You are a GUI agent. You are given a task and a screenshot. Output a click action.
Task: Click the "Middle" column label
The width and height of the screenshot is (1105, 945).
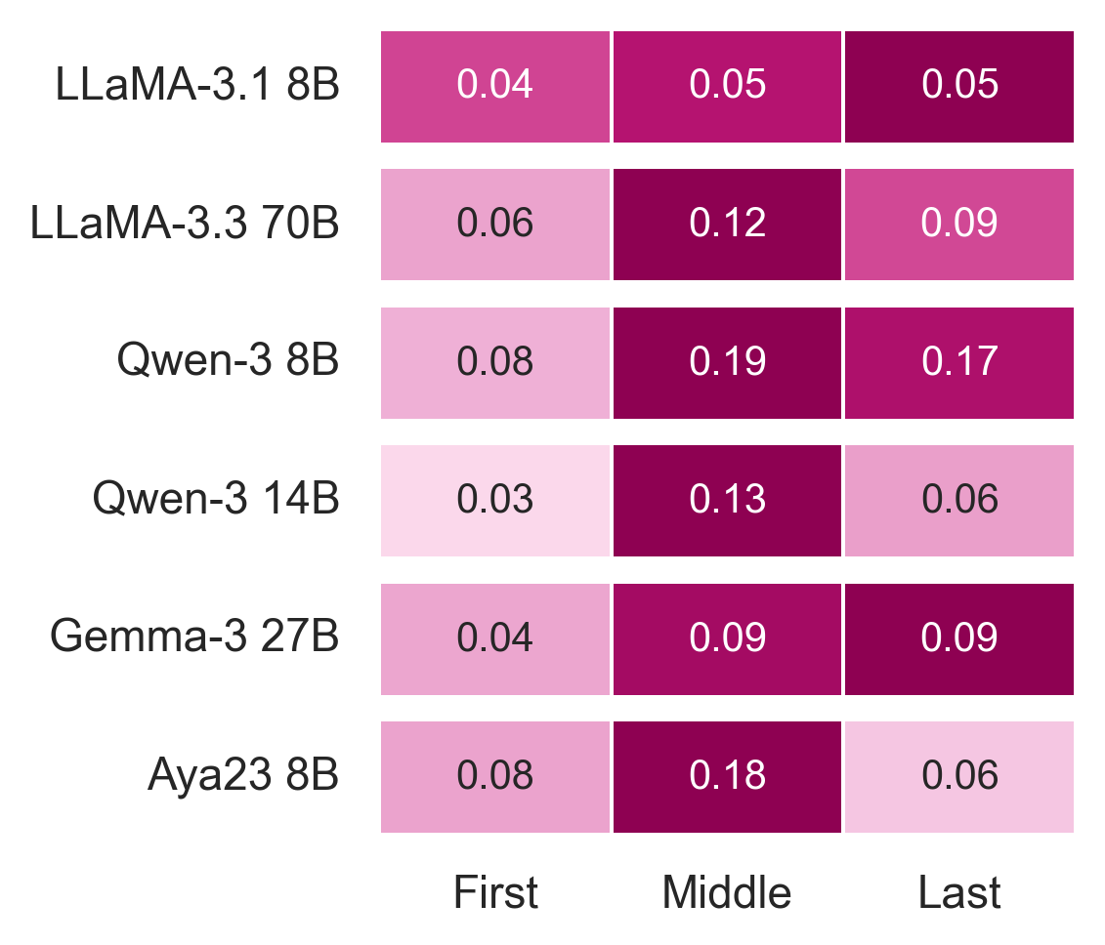pyautogui.click(x=727, y=893)
